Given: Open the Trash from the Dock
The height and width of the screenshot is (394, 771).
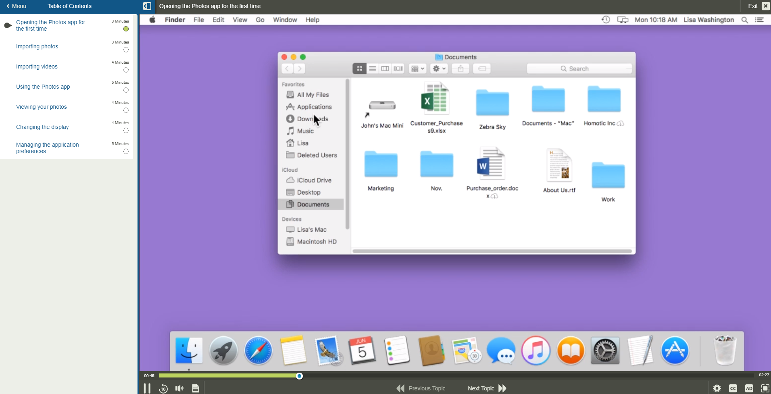Looking at the screenshot, I should pos(725,350).
